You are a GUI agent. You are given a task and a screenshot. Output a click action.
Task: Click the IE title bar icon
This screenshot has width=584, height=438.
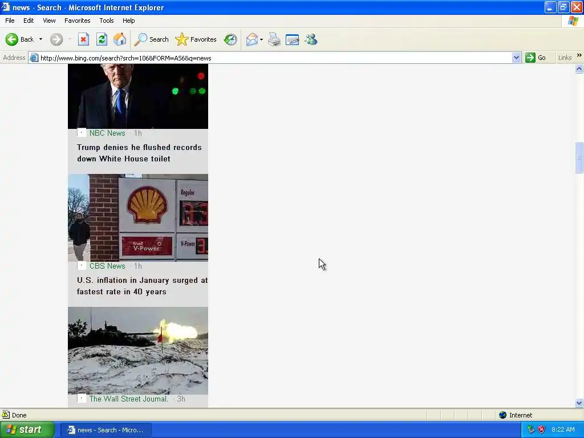pyautogui.click(x=6, y=7)
